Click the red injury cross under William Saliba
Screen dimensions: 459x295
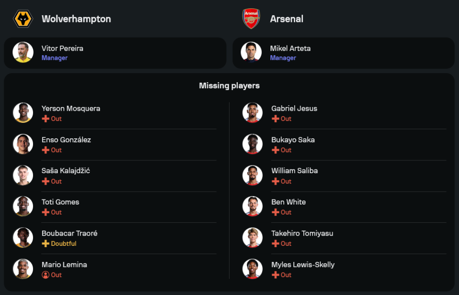point(275,182)
